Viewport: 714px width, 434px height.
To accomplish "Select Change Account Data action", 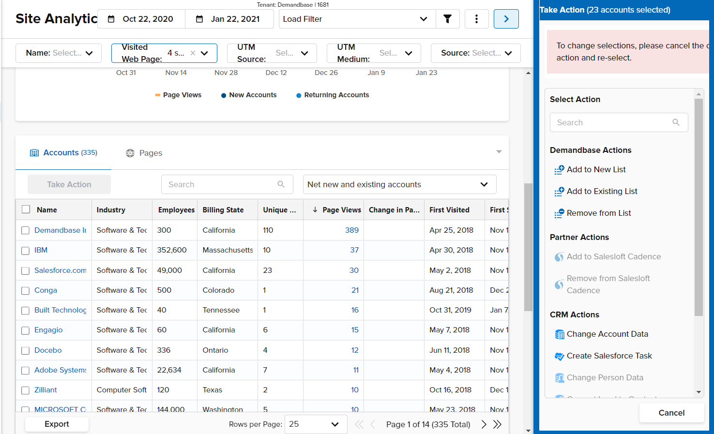I will [607, 334].
